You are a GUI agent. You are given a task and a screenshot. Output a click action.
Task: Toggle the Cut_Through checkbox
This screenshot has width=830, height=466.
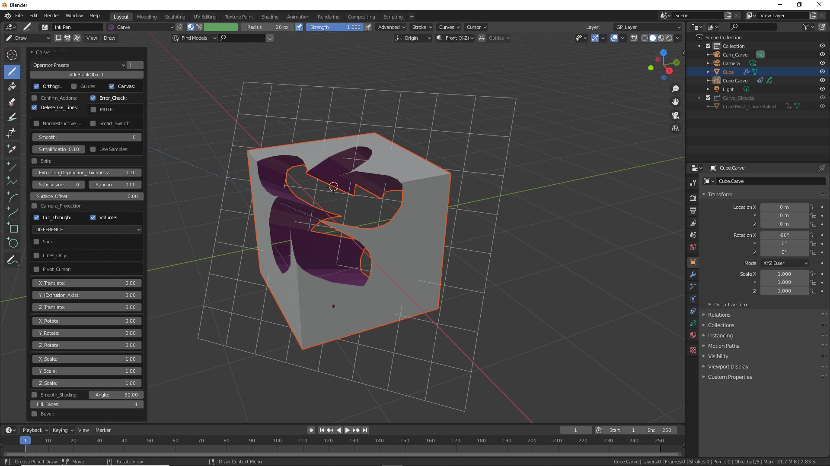pos(36,217)
